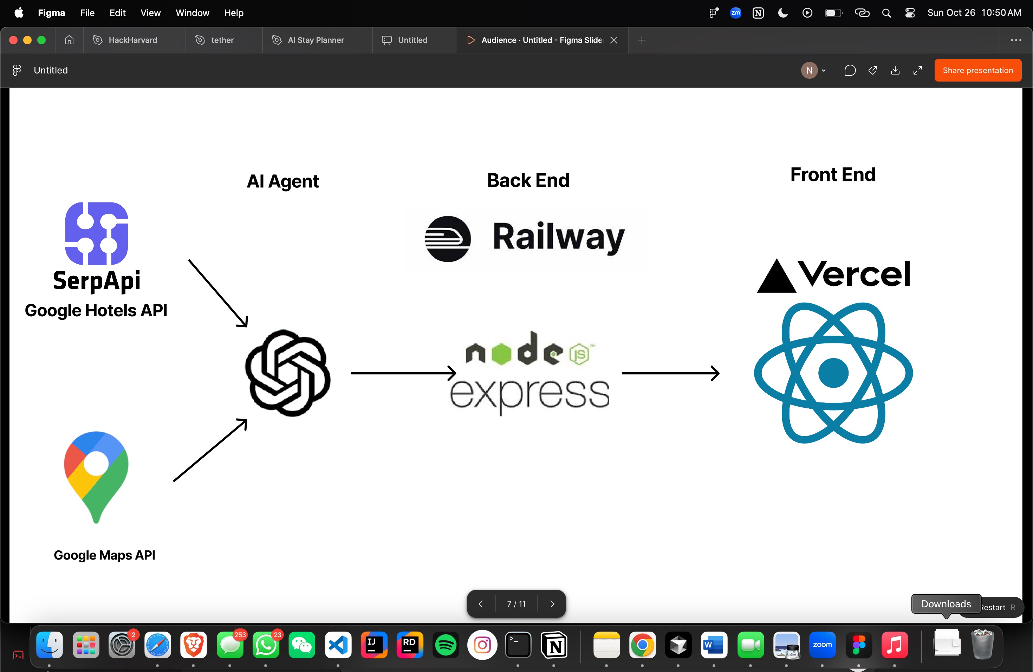This screenshot has height=672, width=1033.
Task: Enter fullscreen with the expand arrows icon
Action: [x=917, y=70]
